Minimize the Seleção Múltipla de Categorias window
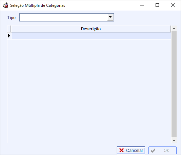181x155 pixels. coord(142,5)
